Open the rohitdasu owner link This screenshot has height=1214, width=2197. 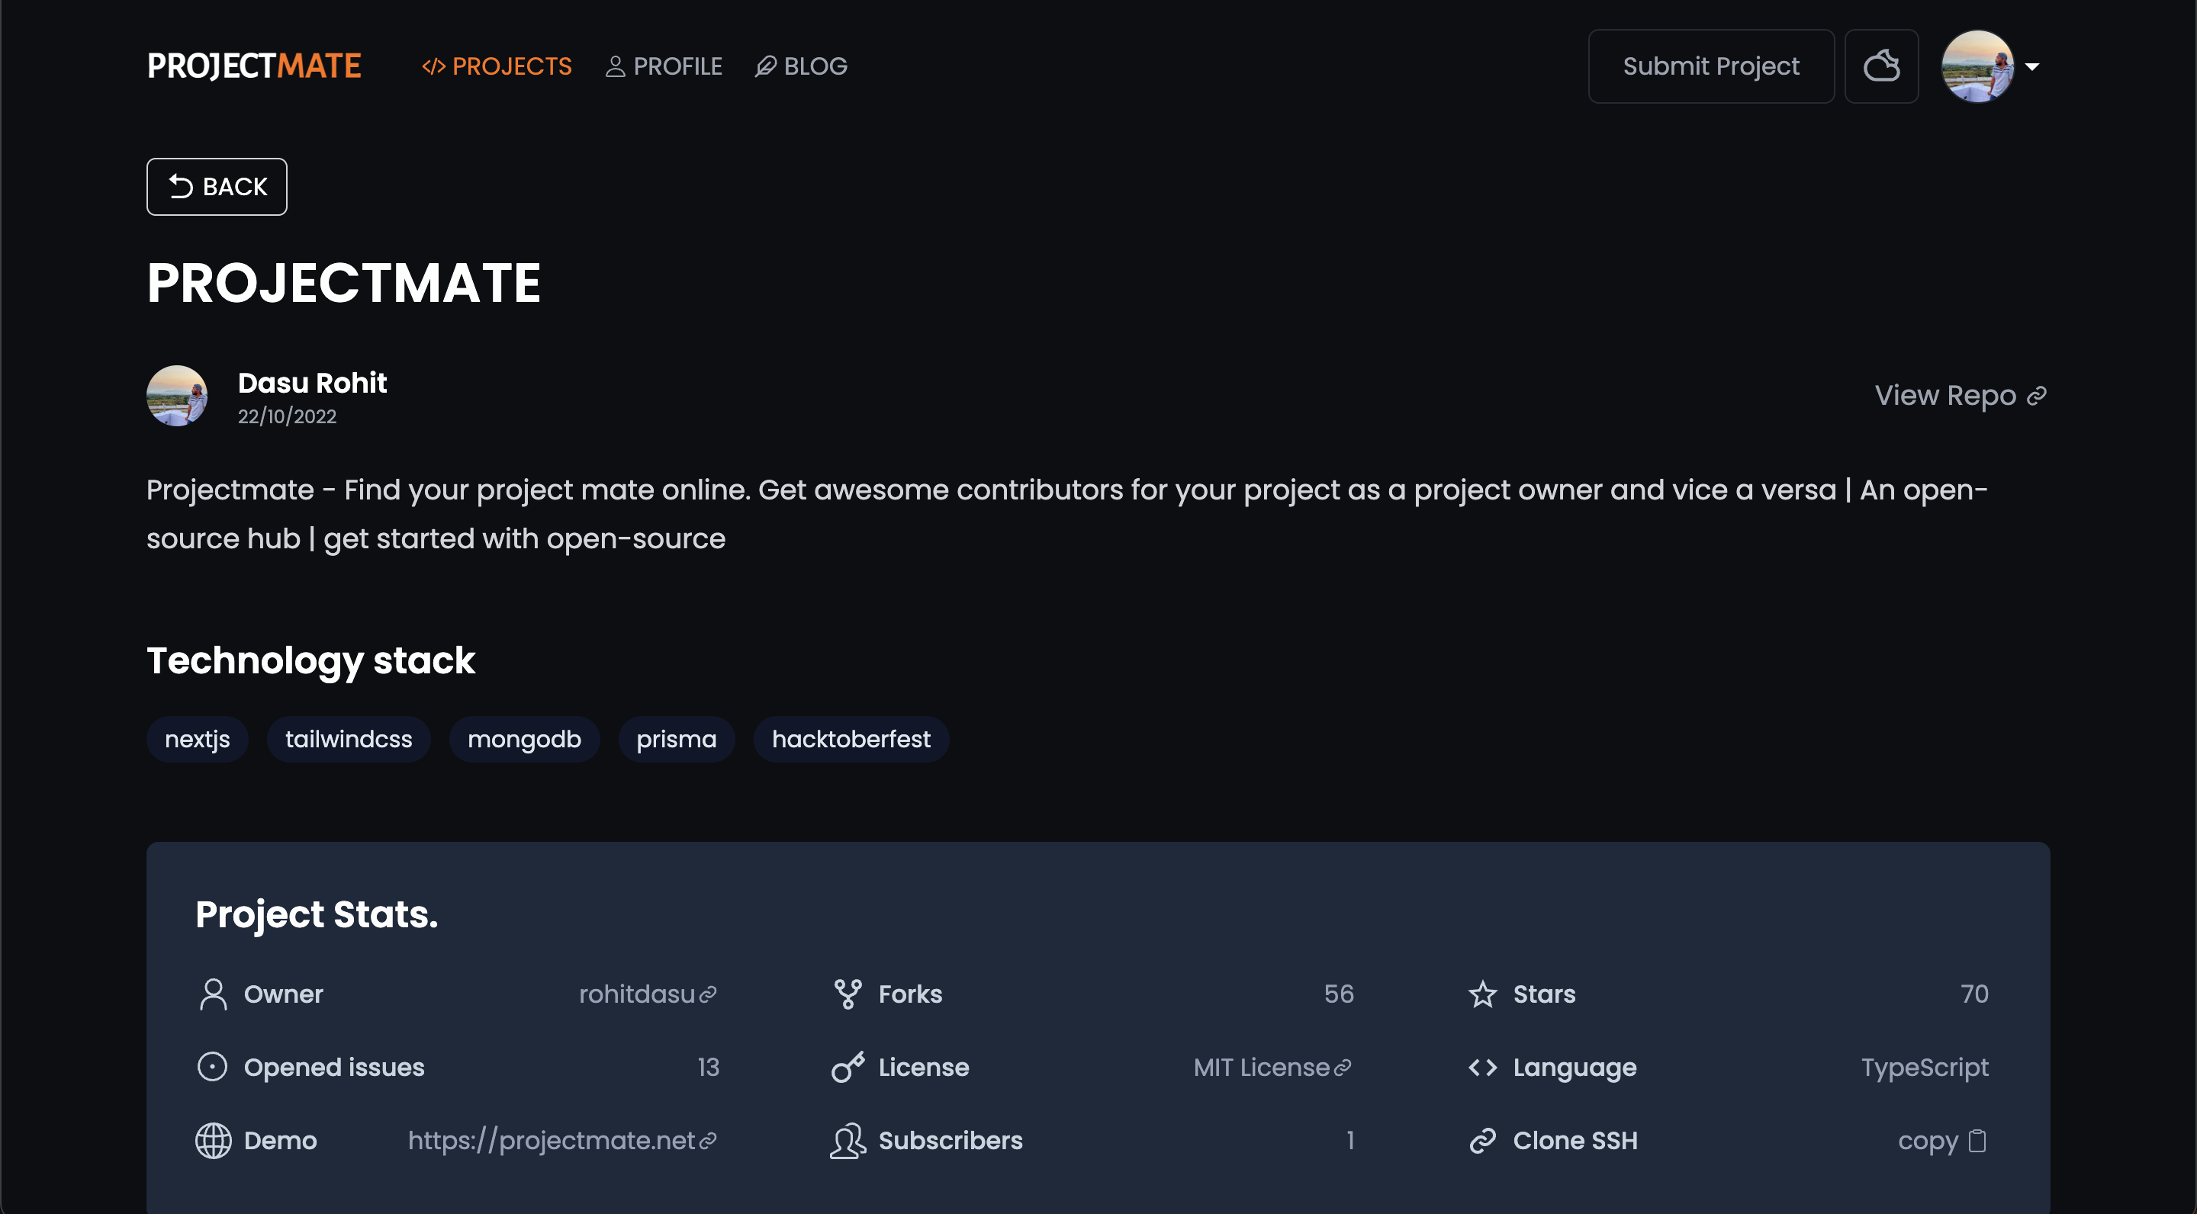648,994
